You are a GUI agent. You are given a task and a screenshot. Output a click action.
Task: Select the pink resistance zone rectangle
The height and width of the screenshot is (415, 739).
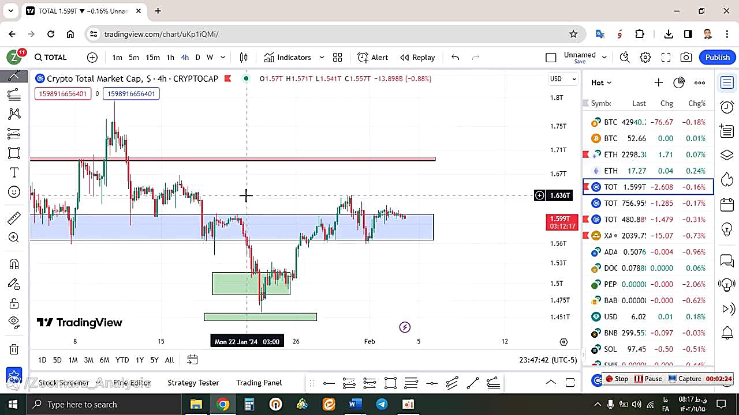tap(233, 159)
